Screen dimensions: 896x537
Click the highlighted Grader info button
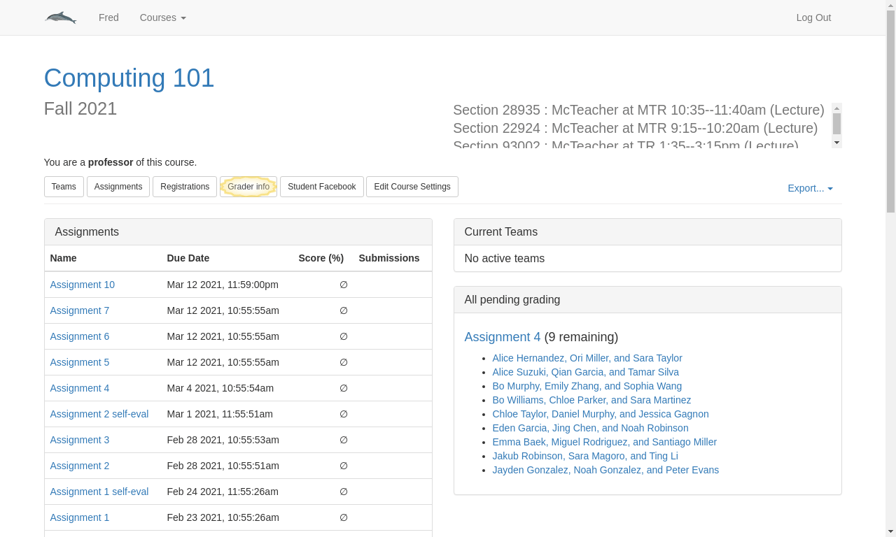tap(248, 187)
